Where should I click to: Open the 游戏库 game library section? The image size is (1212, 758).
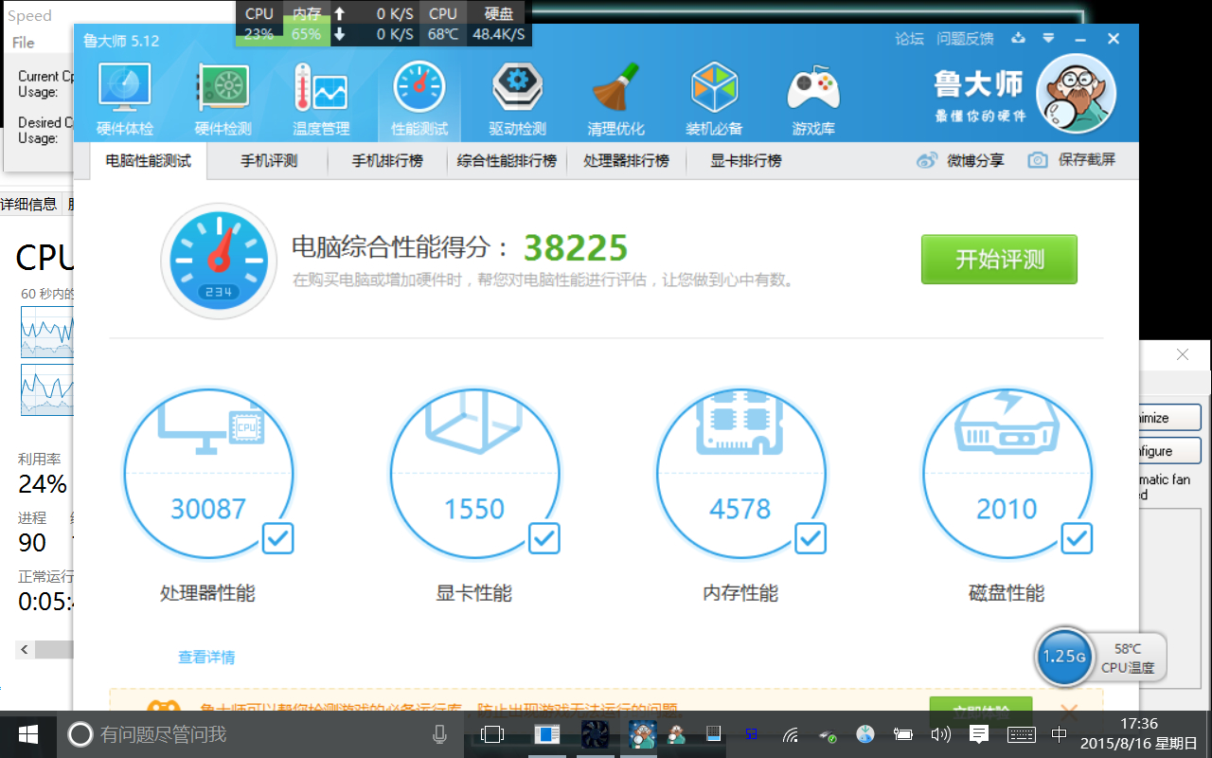812,99
